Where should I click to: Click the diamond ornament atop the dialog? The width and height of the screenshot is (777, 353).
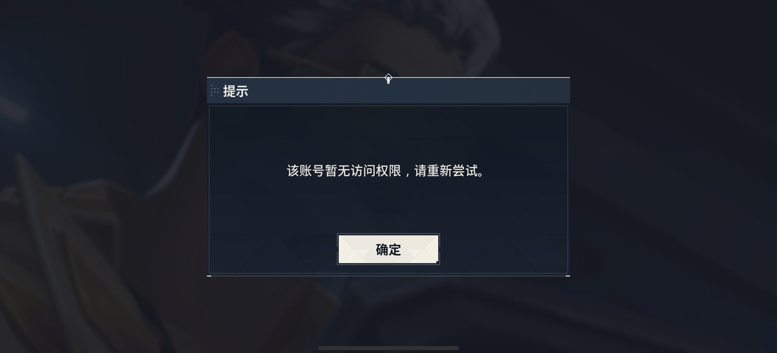[x=388, y=79]
